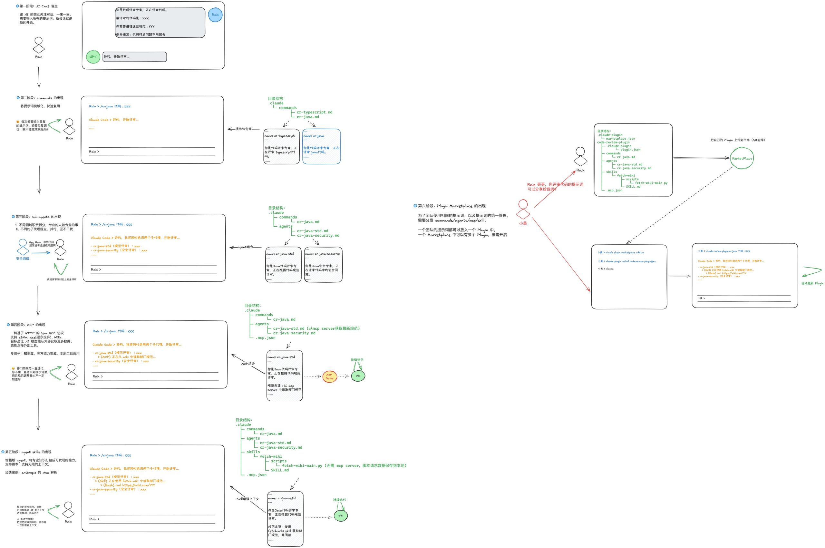Click the yellow MCP Server ellipse
This screenshot has width=825, height=548.
pyautogui.click(x=329, y=377)
